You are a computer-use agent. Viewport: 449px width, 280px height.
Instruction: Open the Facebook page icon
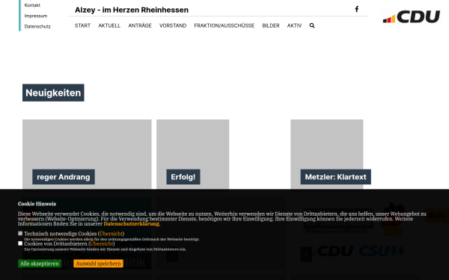coord(356,9)
